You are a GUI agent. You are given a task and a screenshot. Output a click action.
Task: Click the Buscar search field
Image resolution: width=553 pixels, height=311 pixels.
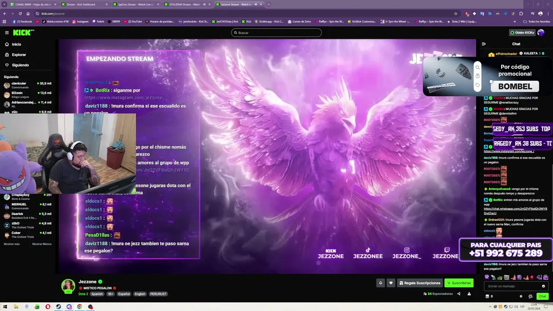click(x=276, y=33)
